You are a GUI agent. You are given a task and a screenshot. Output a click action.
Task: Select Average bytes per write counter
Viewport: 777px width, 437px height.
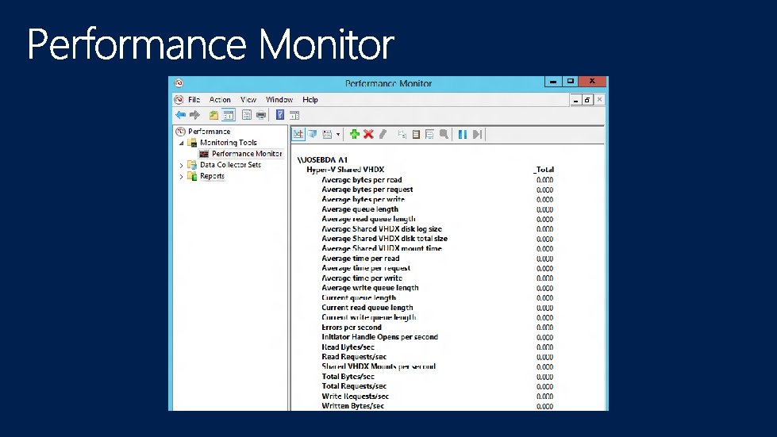tap(363, 199)
